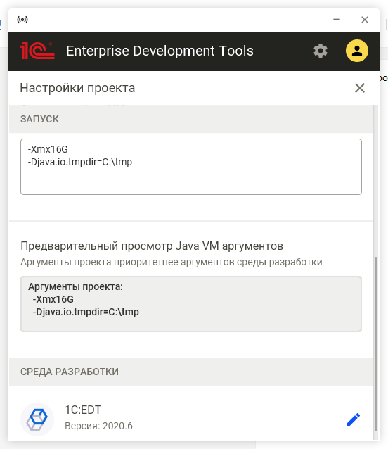
Task: Click the broadcast signal icon in title bar
Action: click(22, 20)
